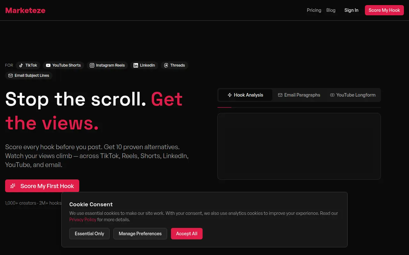The width and height of the screenshot is (409, 255).
Task: Click the Marketeze logo
Action: coord(25,10)
